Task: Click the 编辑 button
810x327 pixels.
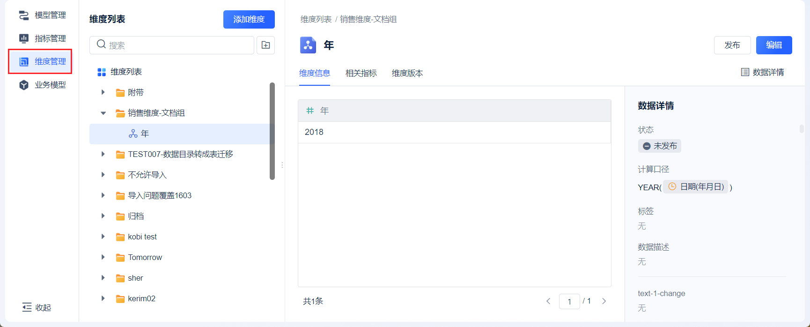Action: [x=773, y=45]
